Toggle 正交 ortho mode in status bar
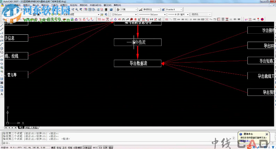Image resolution: width=276 pixels, height=149 pixels. 65,147
